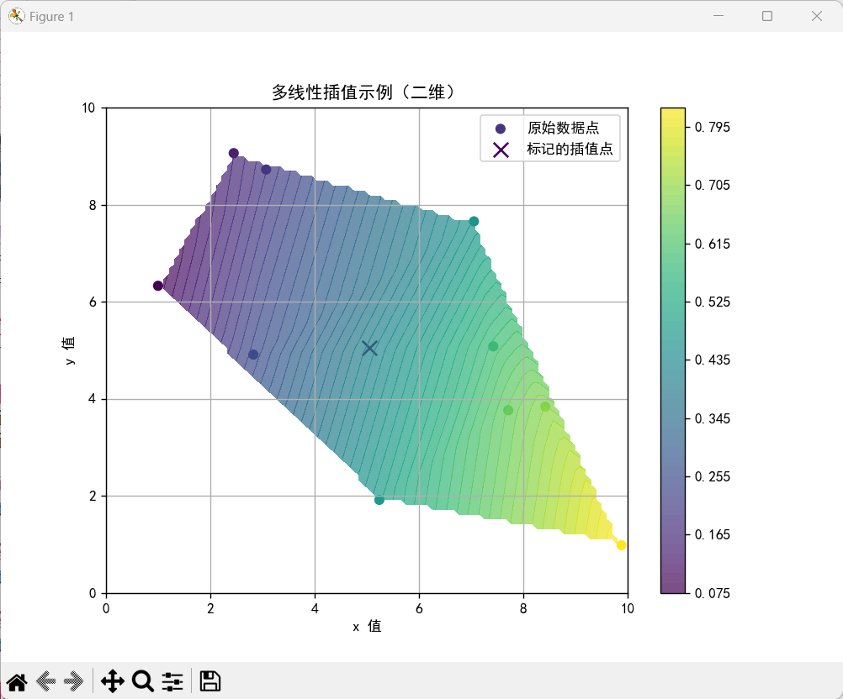Click the Home reset view icon
Viewport: 843px width, 699px height.
click(x=17, y=681)
